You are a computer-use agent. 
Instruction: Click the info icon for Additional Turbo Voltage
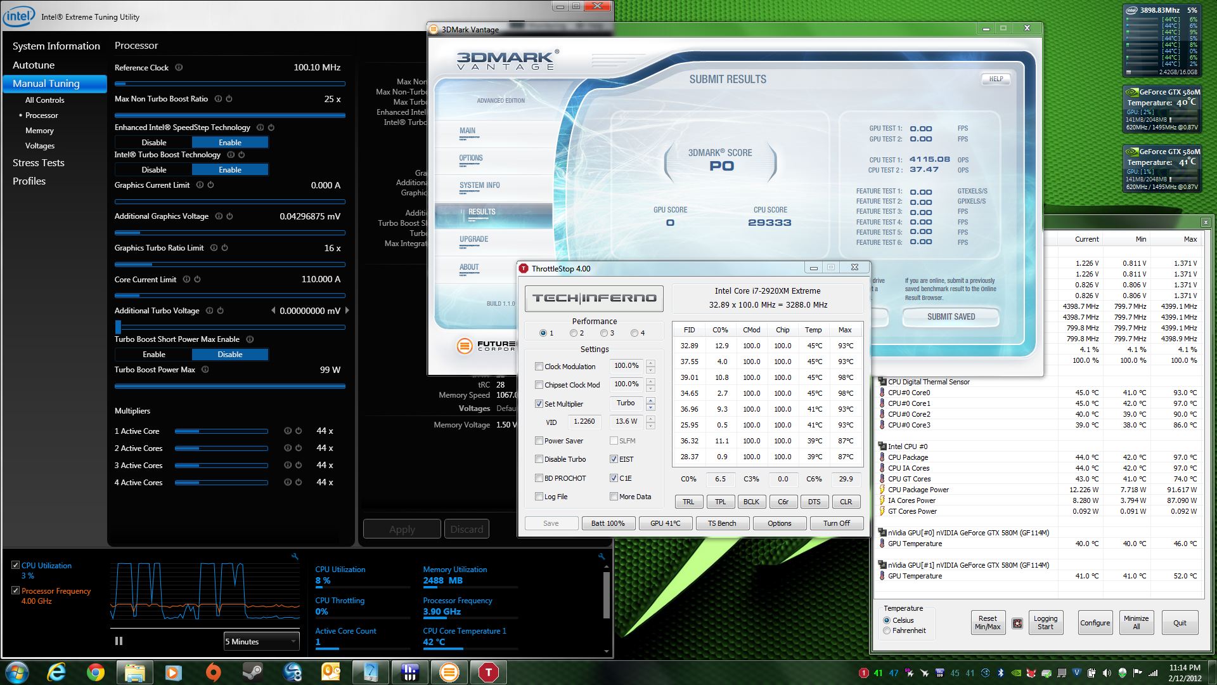click(209, 311)
